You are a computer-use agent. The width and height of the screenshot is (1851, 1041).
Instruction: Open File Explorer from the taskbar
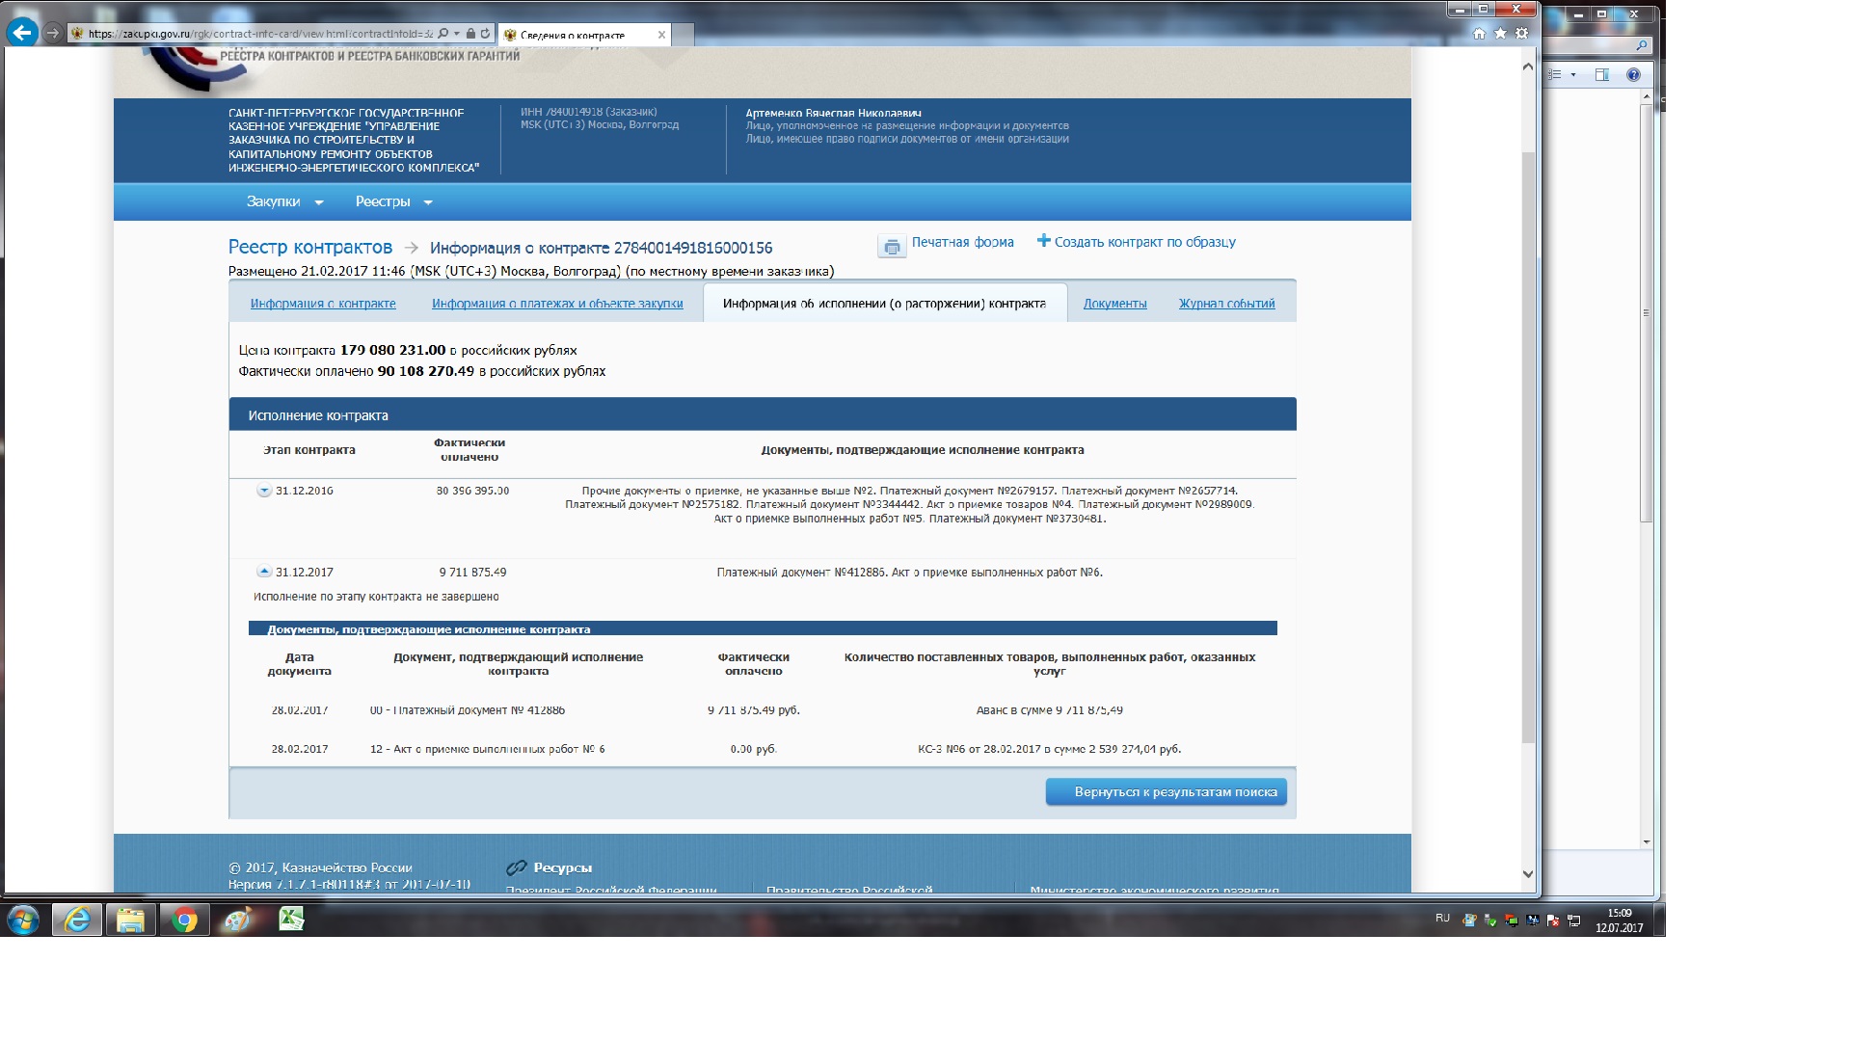(130, 920)
